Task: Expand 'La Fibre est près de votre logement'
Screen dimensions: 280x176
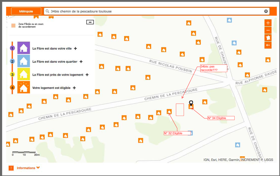Action: [x=87, y=75]
